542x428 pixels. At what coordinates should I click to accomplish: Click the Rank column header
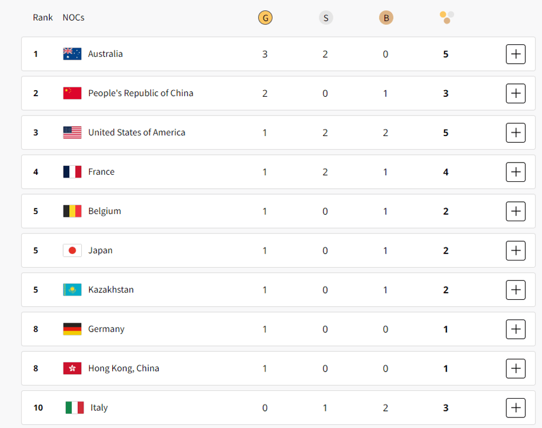43,17
